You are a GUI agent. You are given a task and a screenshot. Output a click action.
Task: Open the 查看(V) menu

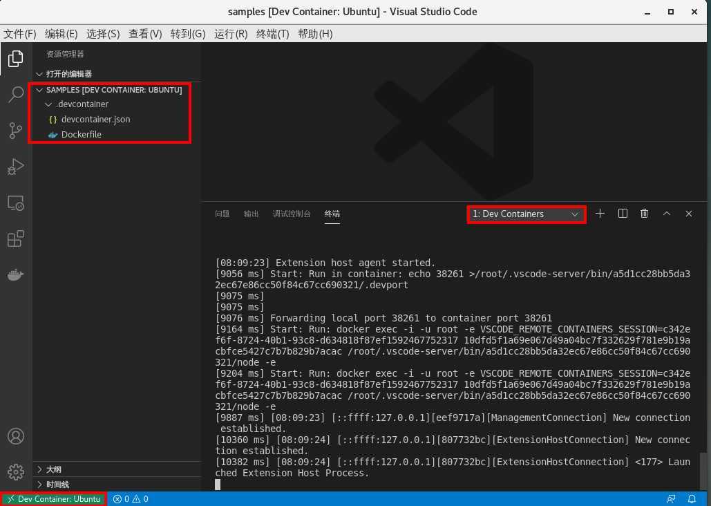[x=145, y=34]
